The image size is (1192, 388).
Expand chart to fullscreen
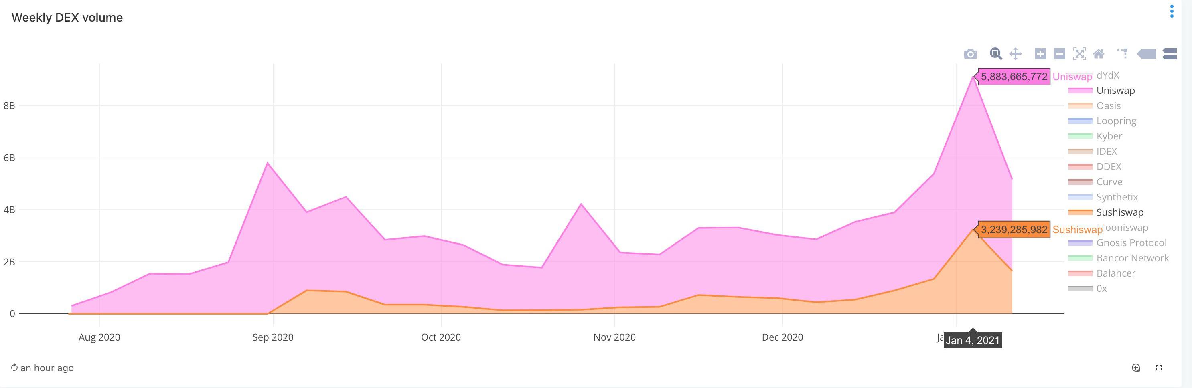(x=1159, y=368)
